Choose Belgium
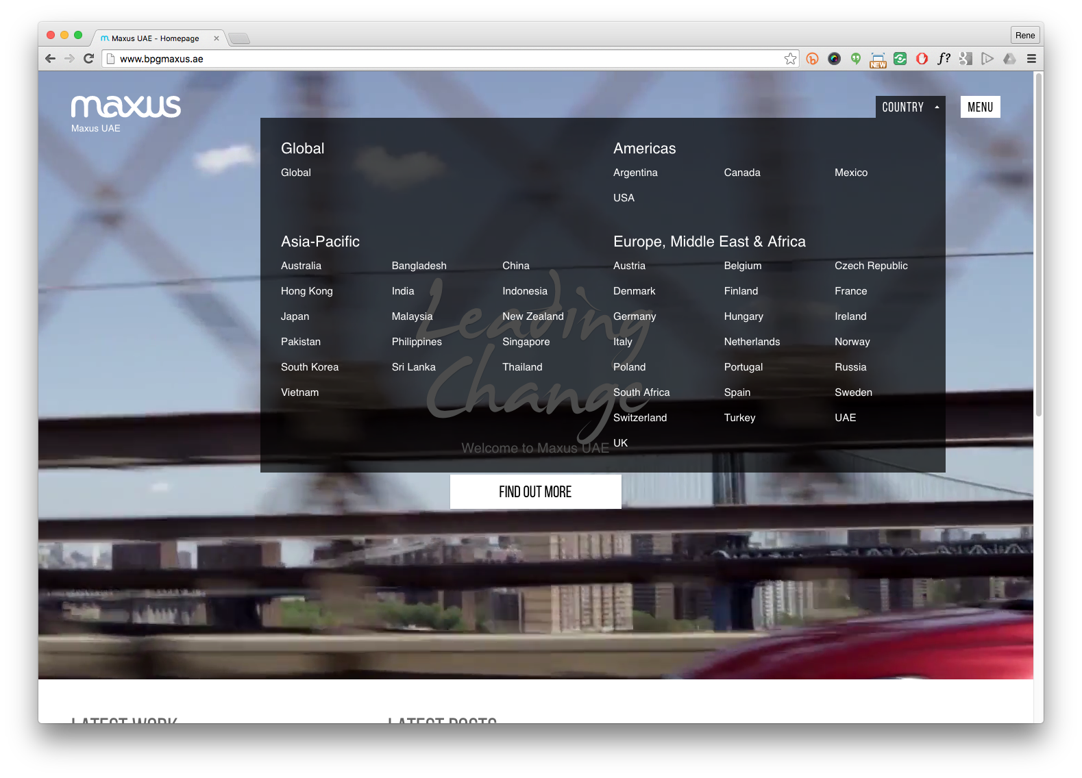 (x=743, y=266)
